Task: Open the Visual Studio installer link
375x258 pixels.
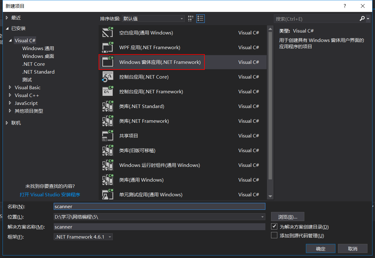Action: [x=50, y=194]
